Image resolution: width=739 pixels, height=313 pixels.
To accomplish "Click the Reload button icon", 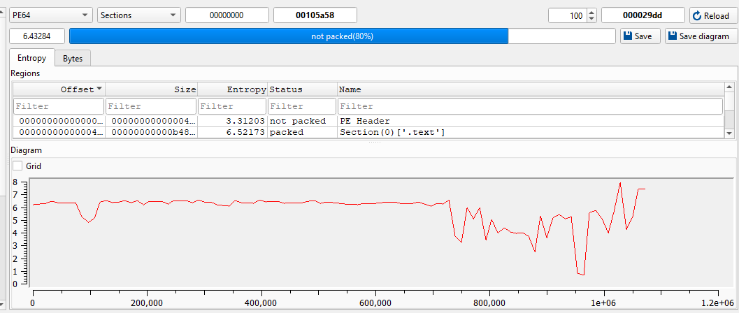I will tap(697, 15).
